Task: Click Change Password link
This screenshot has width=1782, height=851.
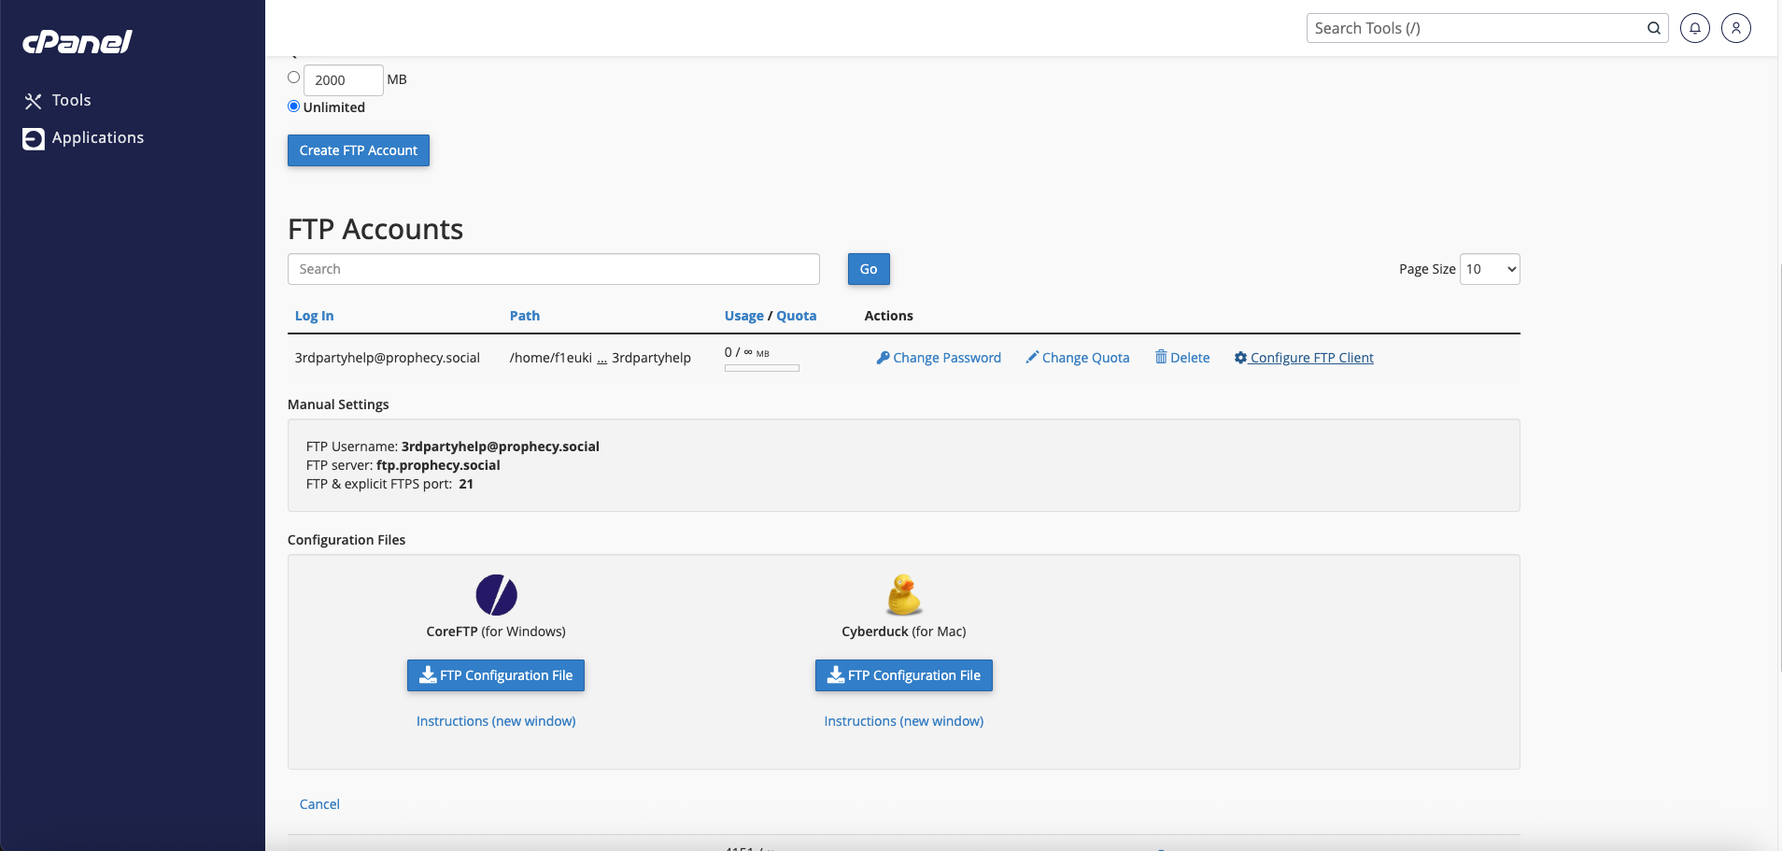Action: [x=939, y=358]
